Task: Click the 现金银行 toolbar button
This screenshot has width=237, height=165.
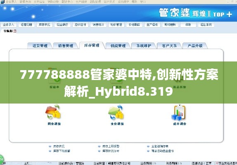Action: pos(62,25)
